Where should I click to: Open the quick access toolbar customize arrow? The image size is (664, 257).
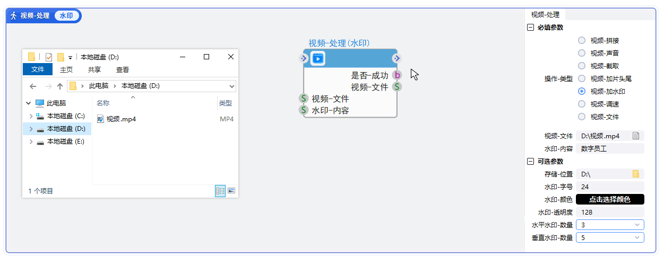click(70, 58)
